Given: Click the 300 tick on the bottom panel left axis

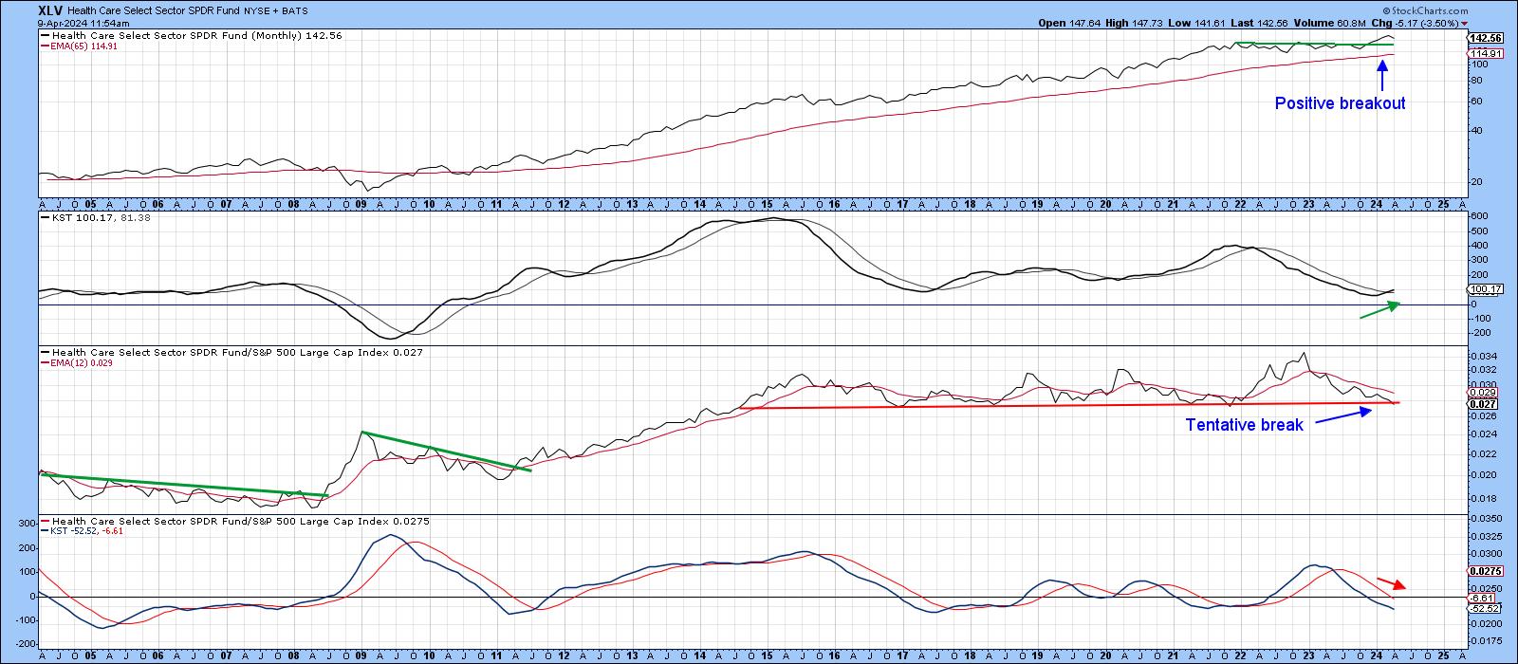Looking at the screenshot, I should (28, 524).
